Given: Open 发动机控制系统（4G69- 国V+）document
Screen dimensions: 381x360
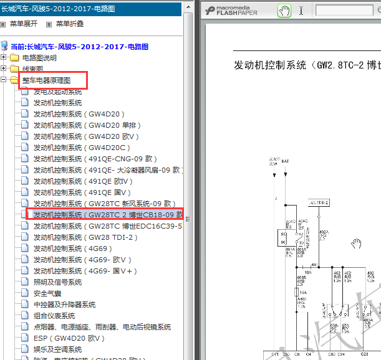Looking at the screenshot, I should 85,271.
